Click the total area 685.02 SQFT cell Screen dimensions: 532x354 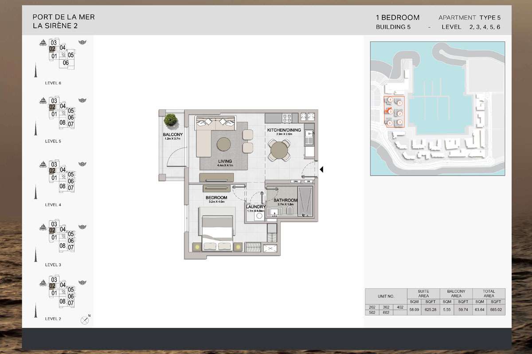point(497,310)
